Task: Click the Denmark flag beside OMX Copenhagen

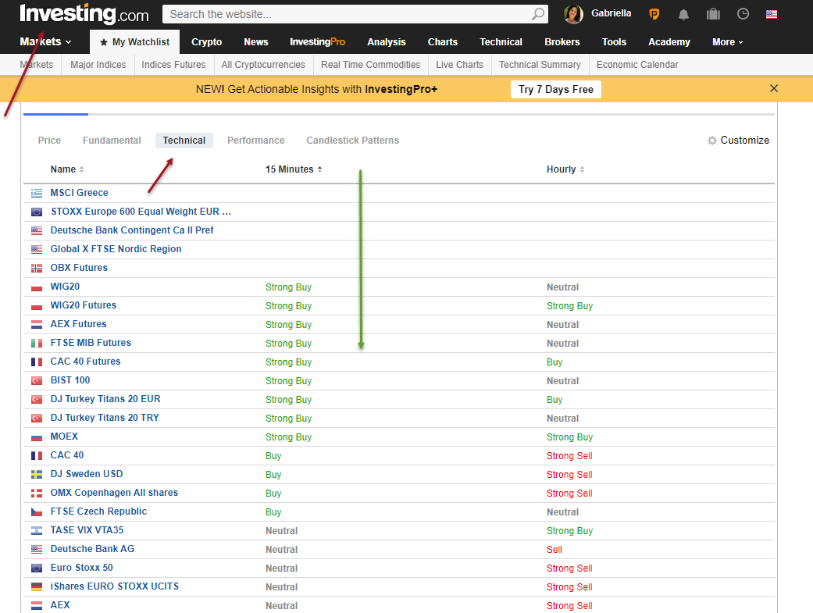Action: tap(36, 493)
